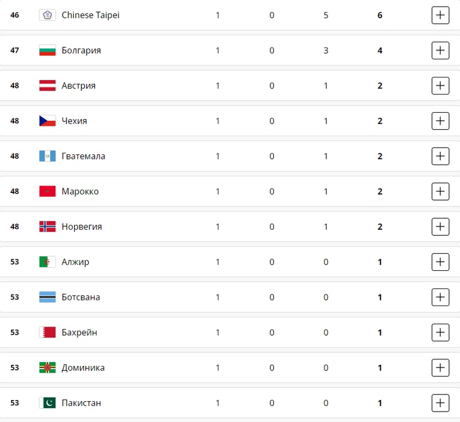
Task: Click the Доминика country name
Action: 83,368
